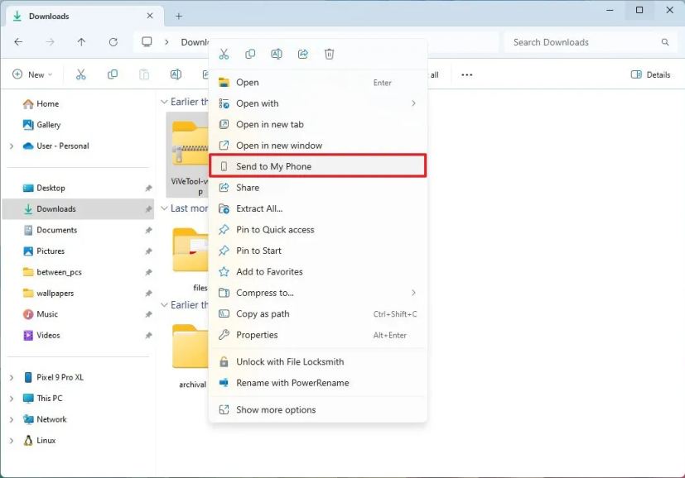Expand Linux tree node
The width and height of the screenshot is (685, 478).
tap(12, 441)
